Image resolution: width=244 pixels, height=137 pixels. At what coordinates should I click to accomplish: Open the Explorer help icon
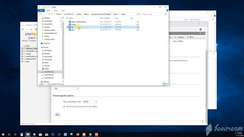167,10
